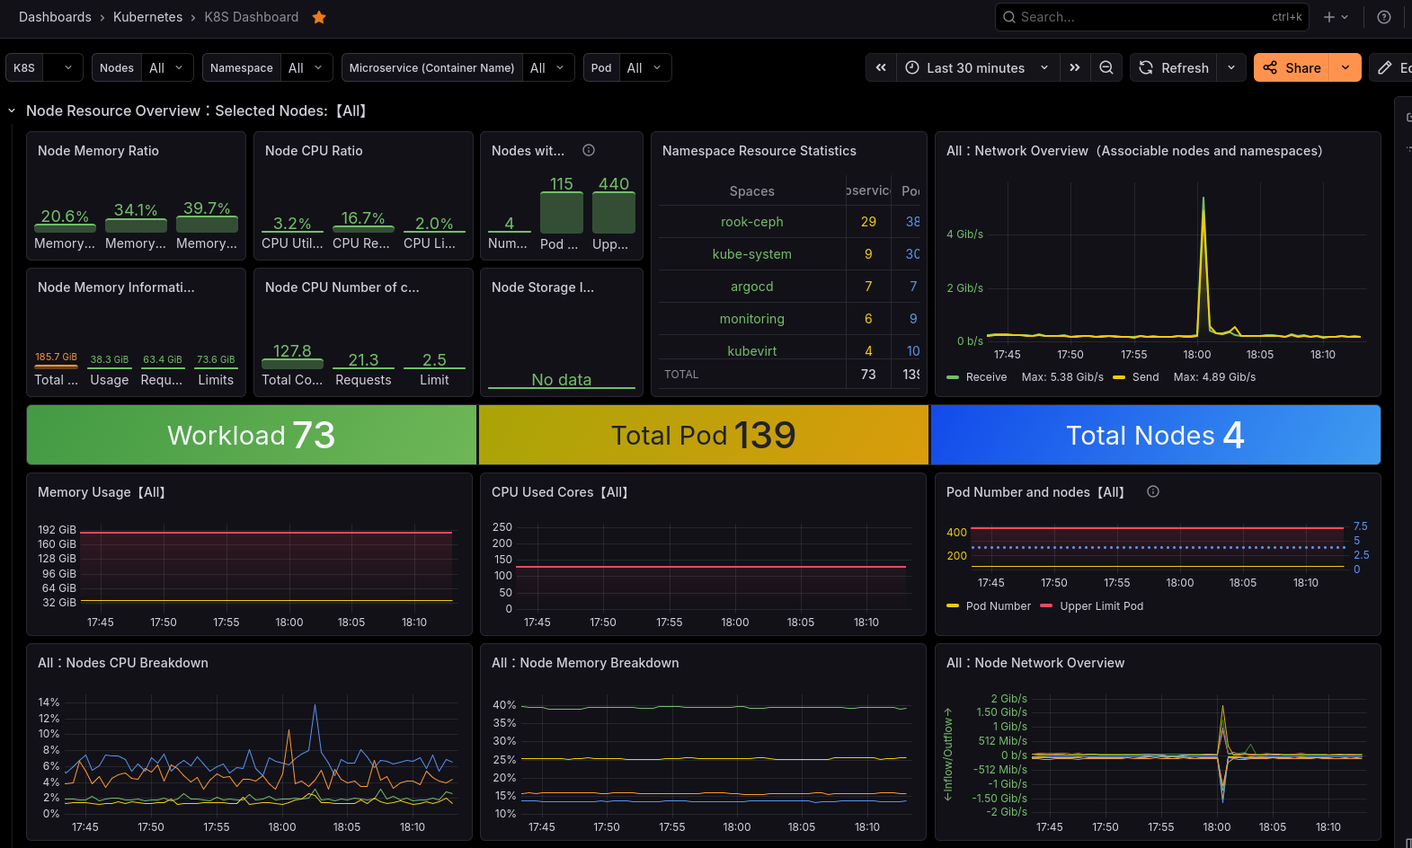
Task: Click the Total Nodes 4 stat panel
Action: 1156,435
